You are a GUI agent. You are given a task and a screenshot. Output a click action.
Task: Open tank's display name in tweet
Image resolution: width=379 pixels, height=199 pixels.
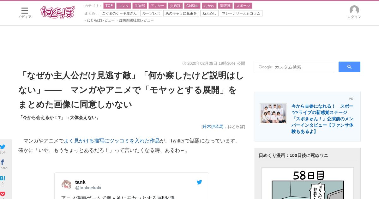pyautogui.click(x=80, y=182)
